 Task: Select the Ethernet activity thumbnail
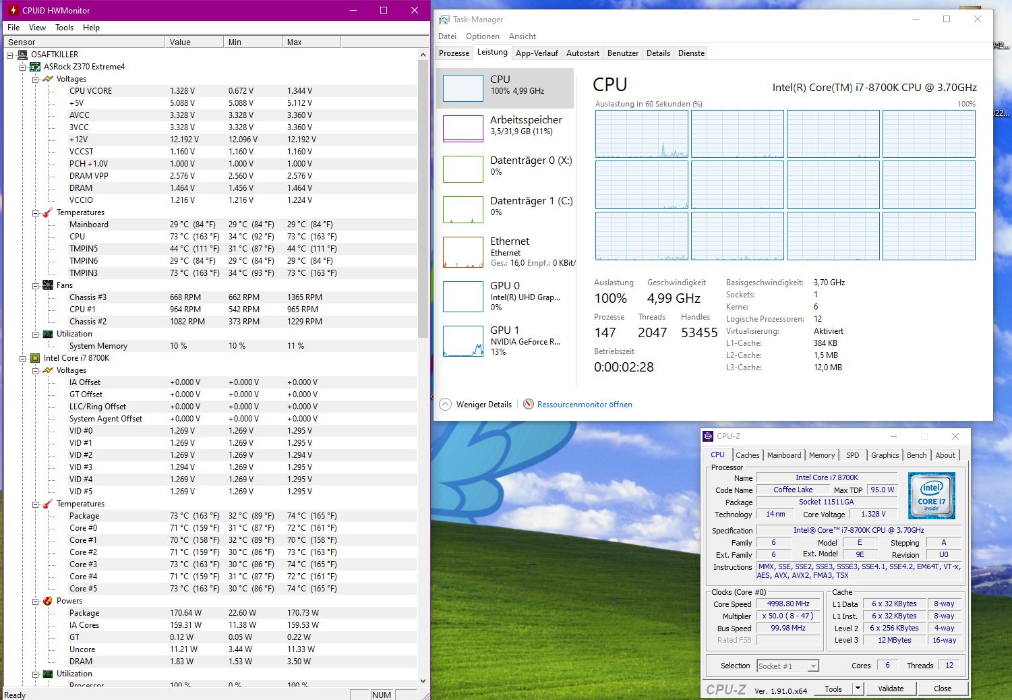click(463, 252)
